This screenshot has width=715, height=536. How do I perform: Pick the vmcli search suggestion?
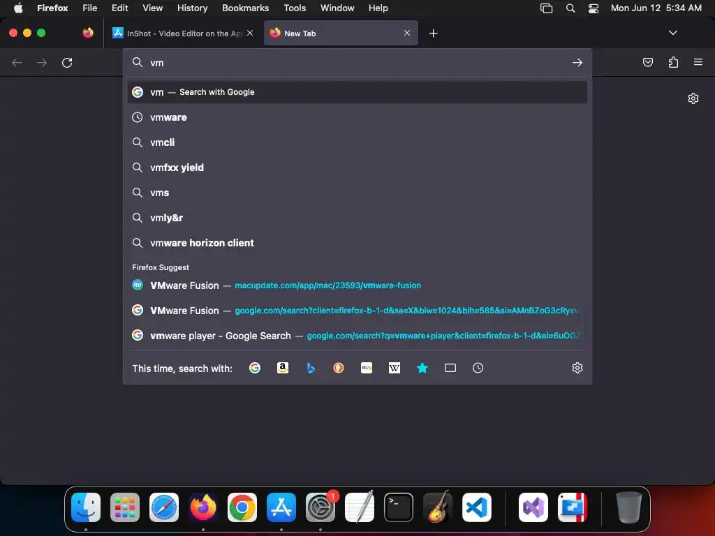point(357,142)
